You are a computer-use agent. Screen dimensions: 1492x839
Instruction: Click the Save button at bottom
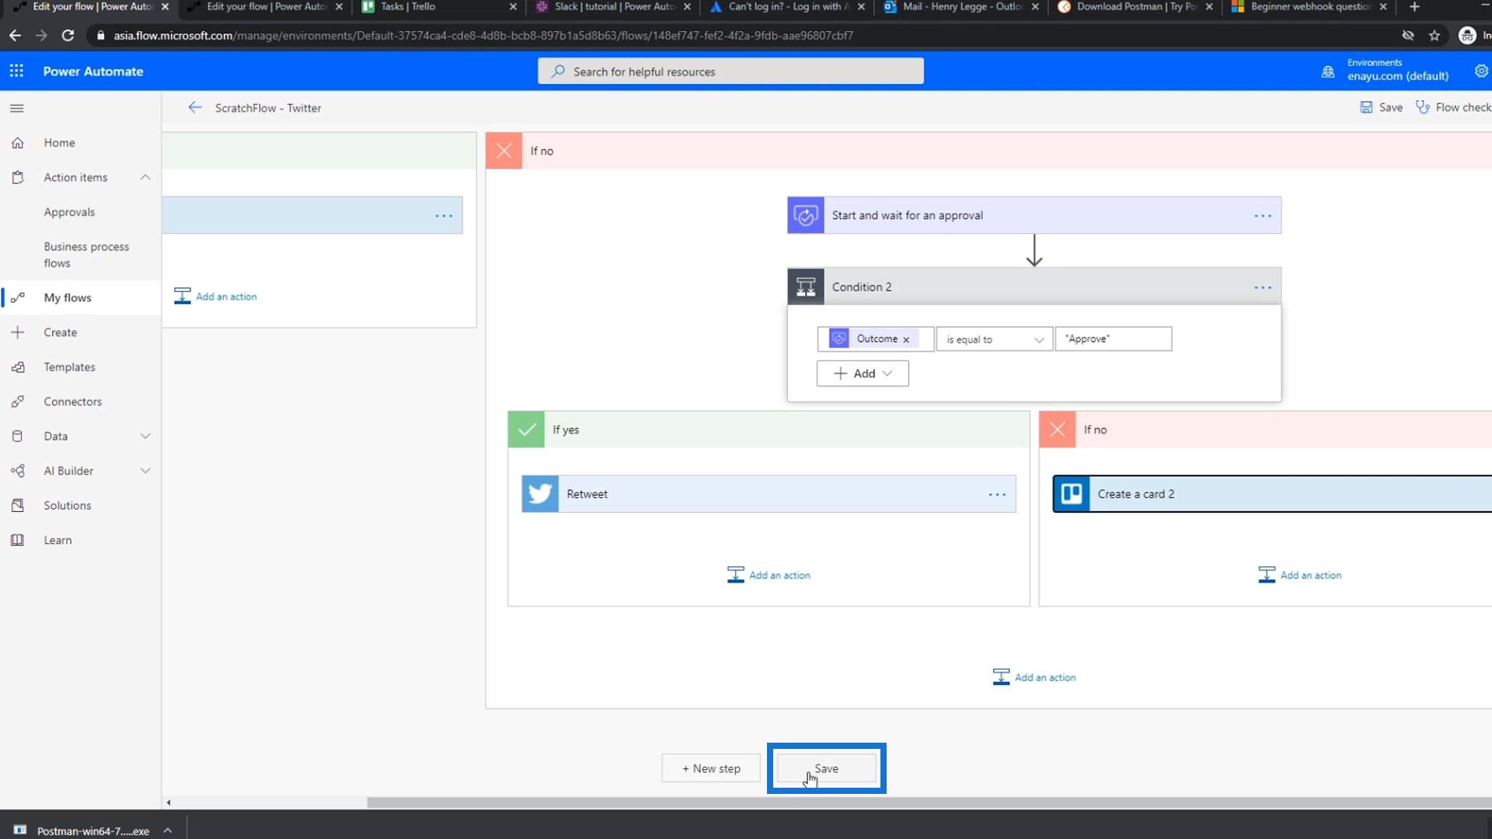point(826,768)
